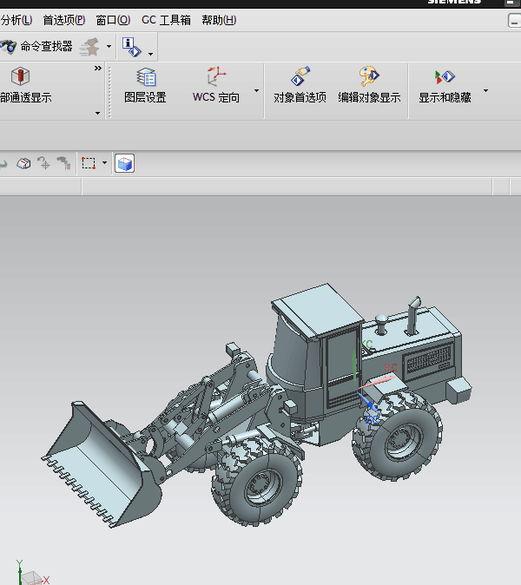Expand the toolbar overflow chevron
This screenshot has height=585, width=521.
click(98, 68)
